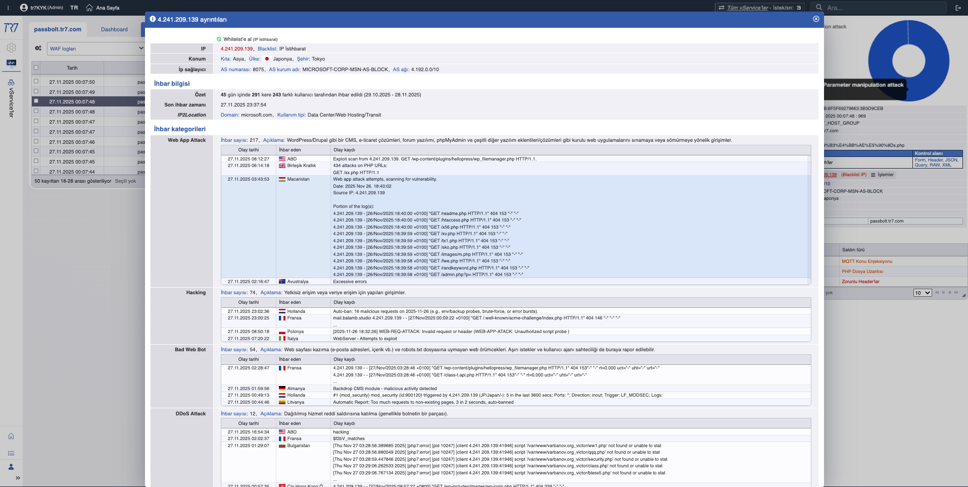Check the row 27.11.2025 00:07:46

coord(36,141)
